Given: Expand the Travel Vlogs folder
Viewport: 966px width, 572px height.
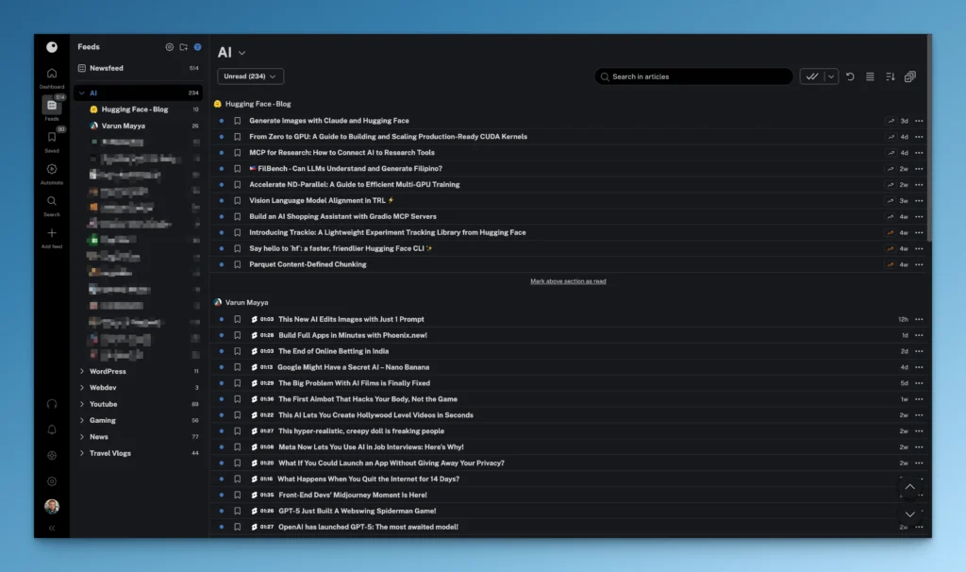Looking at the screenshot, I should point(82,453).
